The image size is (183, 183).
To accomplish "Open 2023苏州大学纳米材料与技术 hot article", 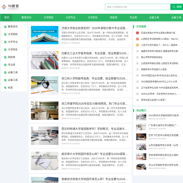I will [165, 115].
